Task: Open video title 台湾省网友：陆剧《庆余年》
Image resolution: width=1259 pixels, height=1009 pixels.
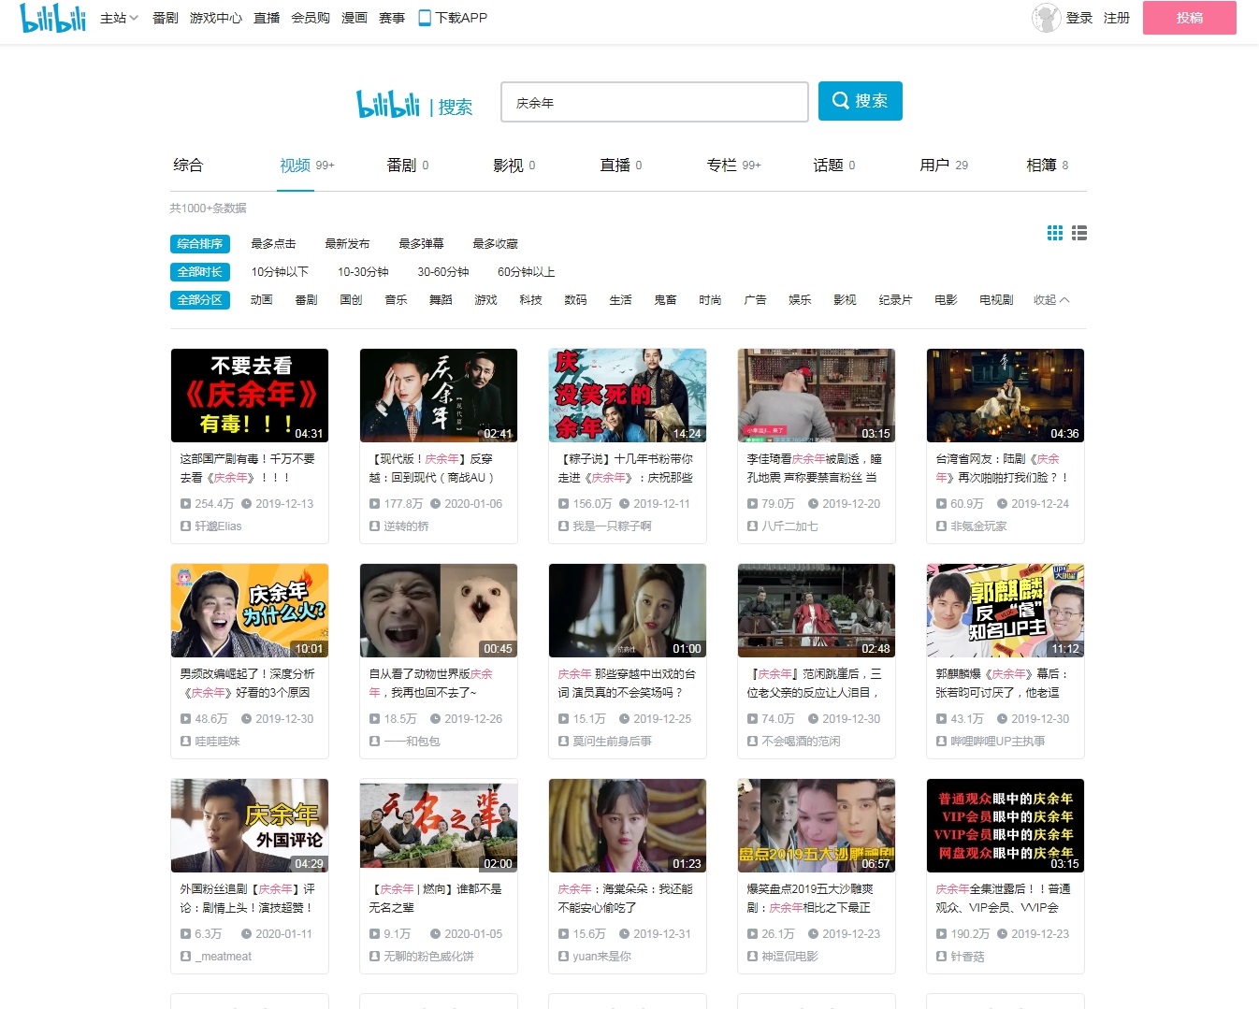Action: pyautogui.click(x=1003, y=468)
